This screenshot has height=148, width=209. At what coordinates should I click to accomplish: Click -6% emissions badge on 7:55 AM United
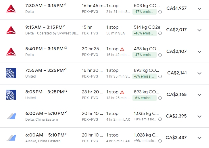[x=144, y=76]
